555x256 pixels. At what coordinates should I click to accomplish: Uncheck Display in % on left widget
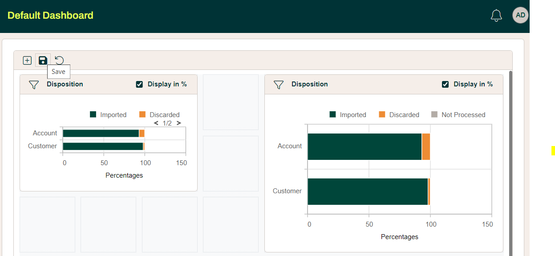click(139, 84)
